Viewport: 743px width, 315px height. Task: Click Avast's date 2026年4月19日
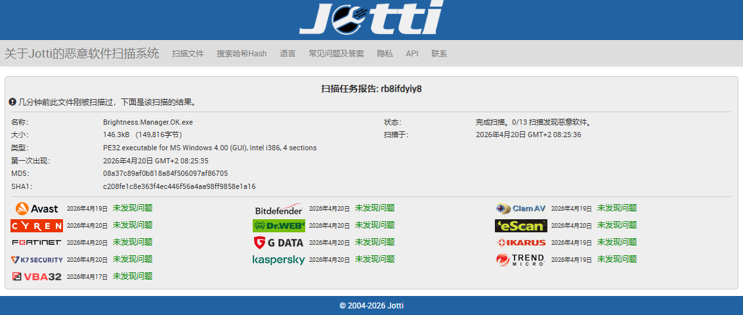click(x=87, y=209)
